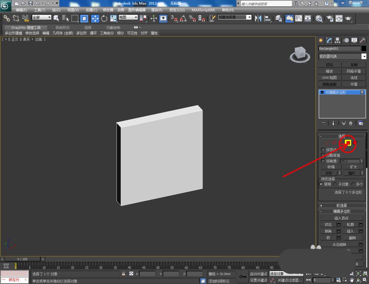Click the Rectangle001 object name field
This screenshot has width=369, height=284.
[339, 48]
